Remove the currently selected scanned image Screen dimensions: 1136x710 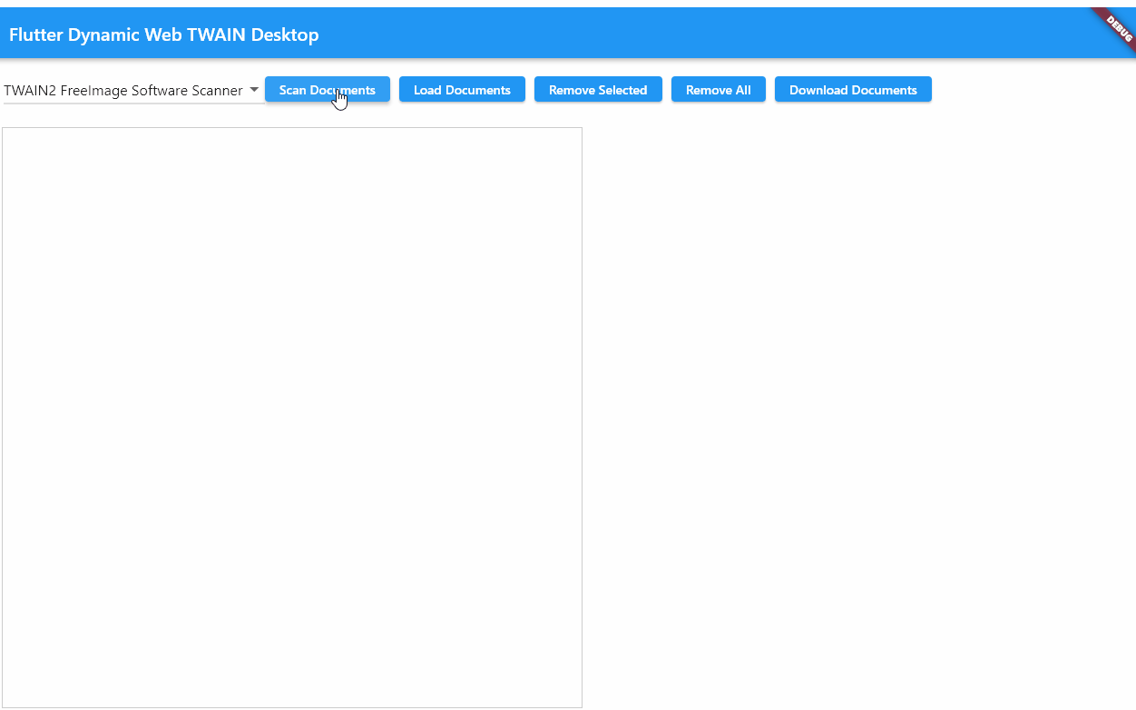point(598,90)
